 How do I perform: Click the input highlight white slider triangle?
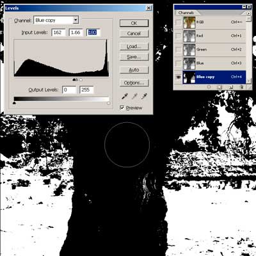point(81,80)
